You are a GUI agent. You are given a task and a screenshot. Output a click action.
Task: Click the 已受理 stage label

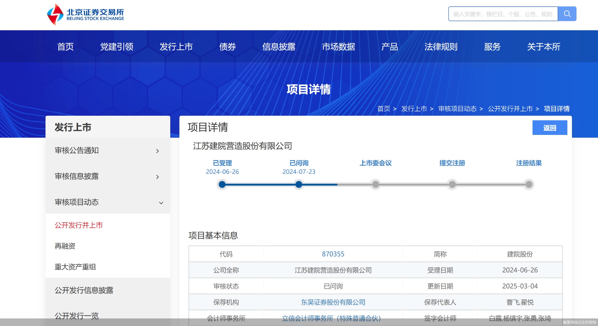click(x=222, y=163)
